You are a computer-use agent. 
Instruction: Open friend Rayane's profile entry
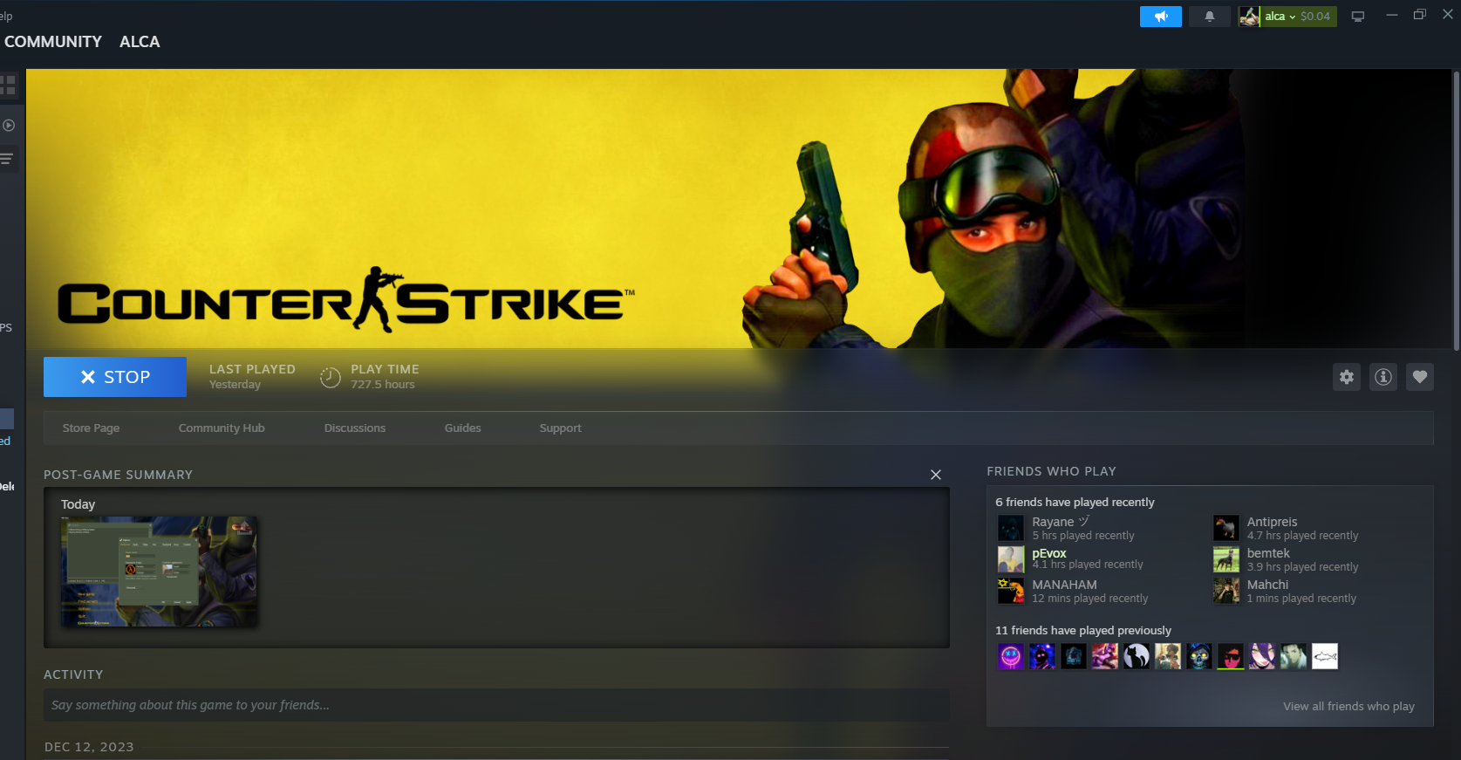click(1053, 522)
